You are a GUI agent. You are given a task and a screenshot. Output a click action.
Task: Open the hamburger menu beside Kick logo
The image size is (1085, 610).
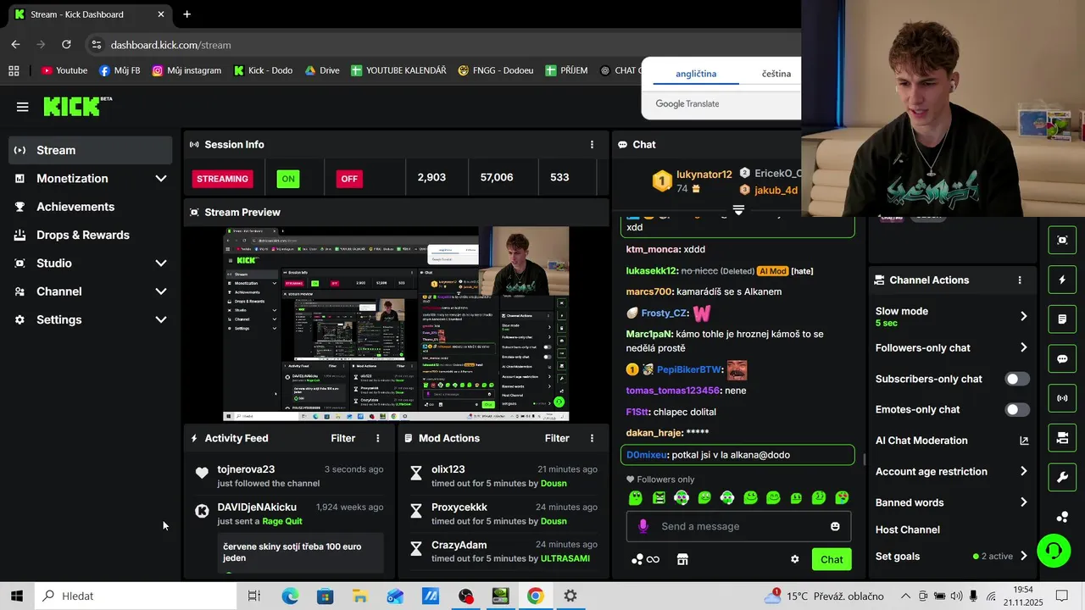coord(22,107)
